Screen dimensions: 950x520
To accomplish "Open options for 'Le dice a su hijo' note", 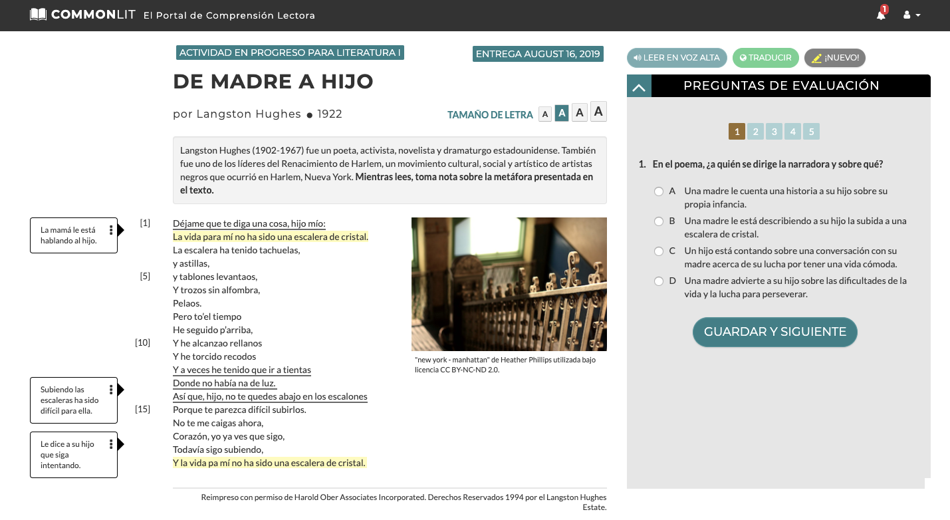I will click(x=111, y=444).
